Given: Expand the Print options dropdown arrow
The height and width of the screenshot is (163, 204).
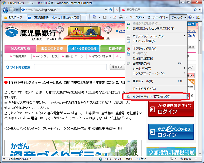Looking at the screenshot, I should coord(126,17).
